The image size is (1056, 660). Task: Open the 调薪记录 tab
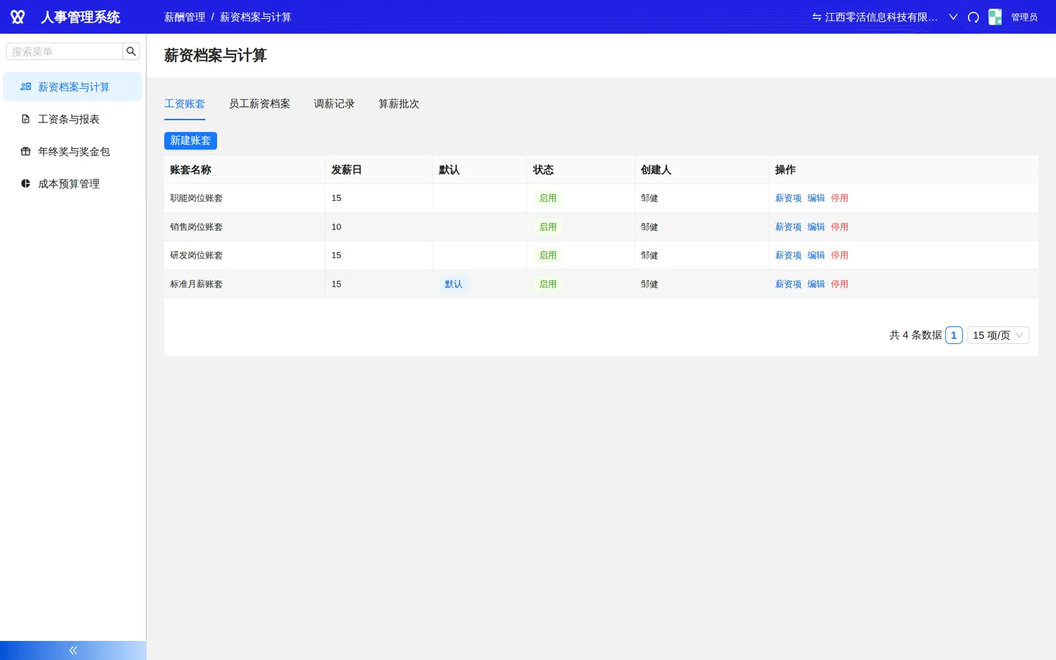pos(334,104)
